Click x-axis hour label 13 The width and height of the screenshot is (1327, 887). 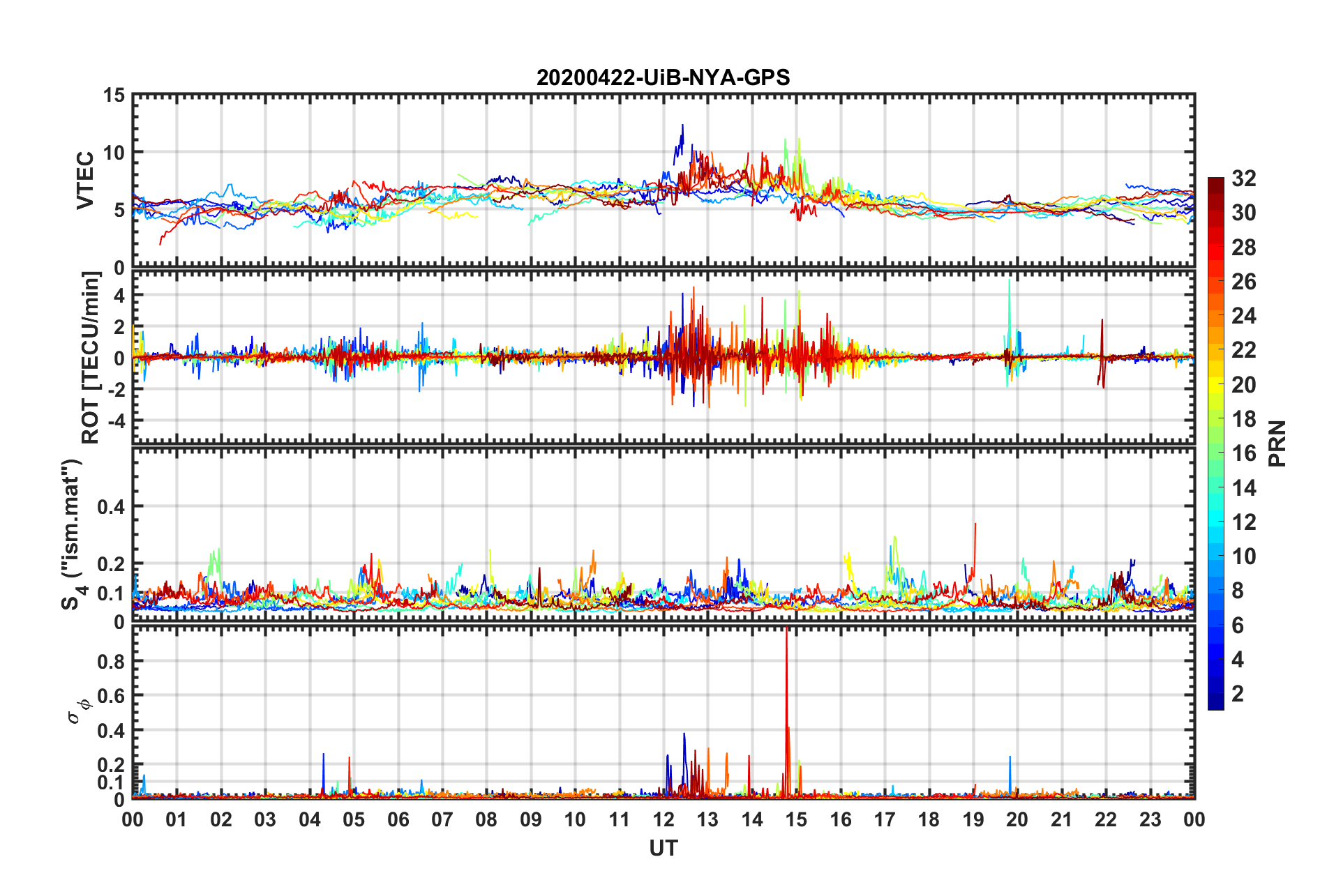(707, 819)
